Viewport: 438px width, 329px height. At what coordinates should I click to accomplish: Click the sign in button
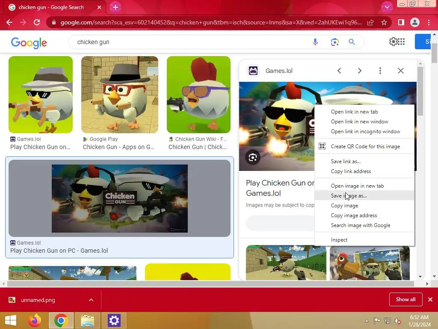click(x=423, y=42)
